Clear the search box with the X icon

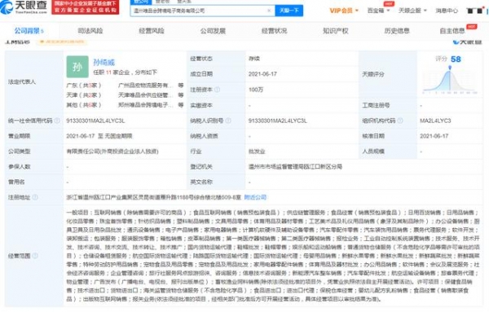[x=269, y=11]
